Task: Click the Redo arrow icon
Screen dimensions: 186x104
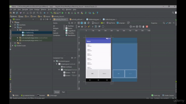Action: click(24, 13)
